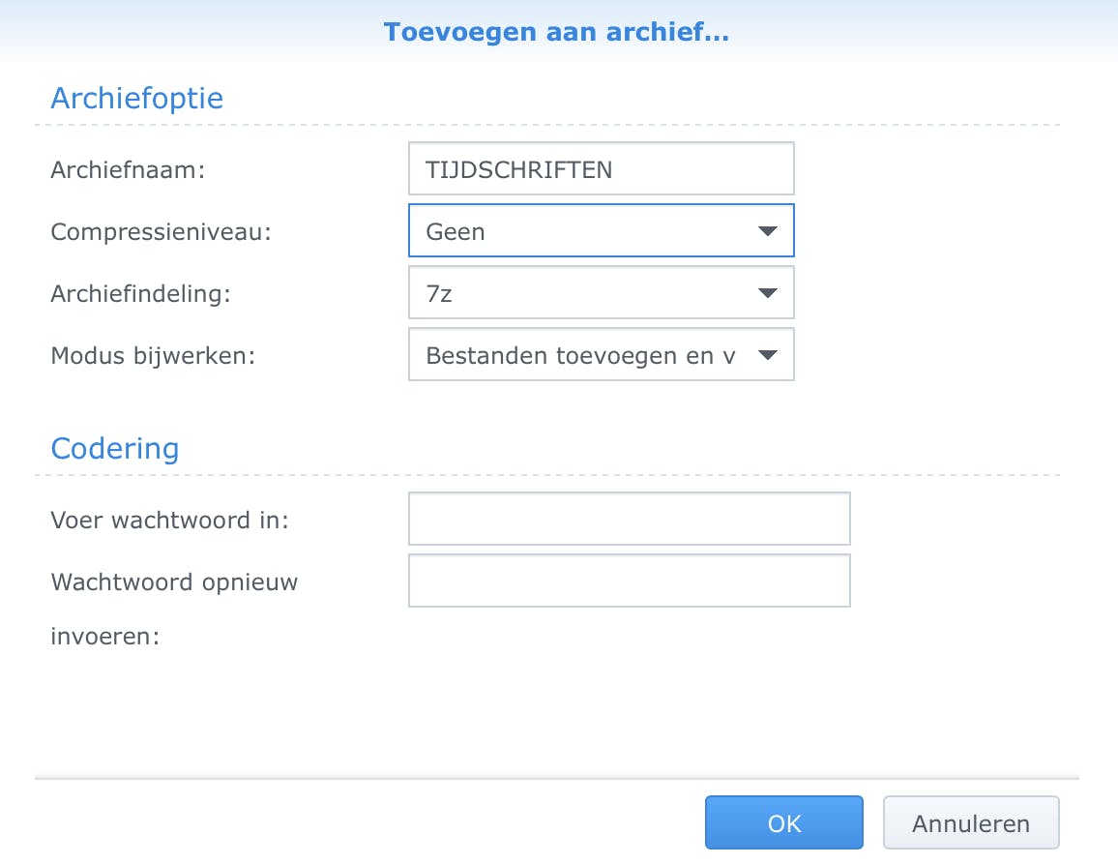1118x865 pixels.
Task: Open the Modus bijwerken dropdown arrow
Action: click(x=767, y=355)
